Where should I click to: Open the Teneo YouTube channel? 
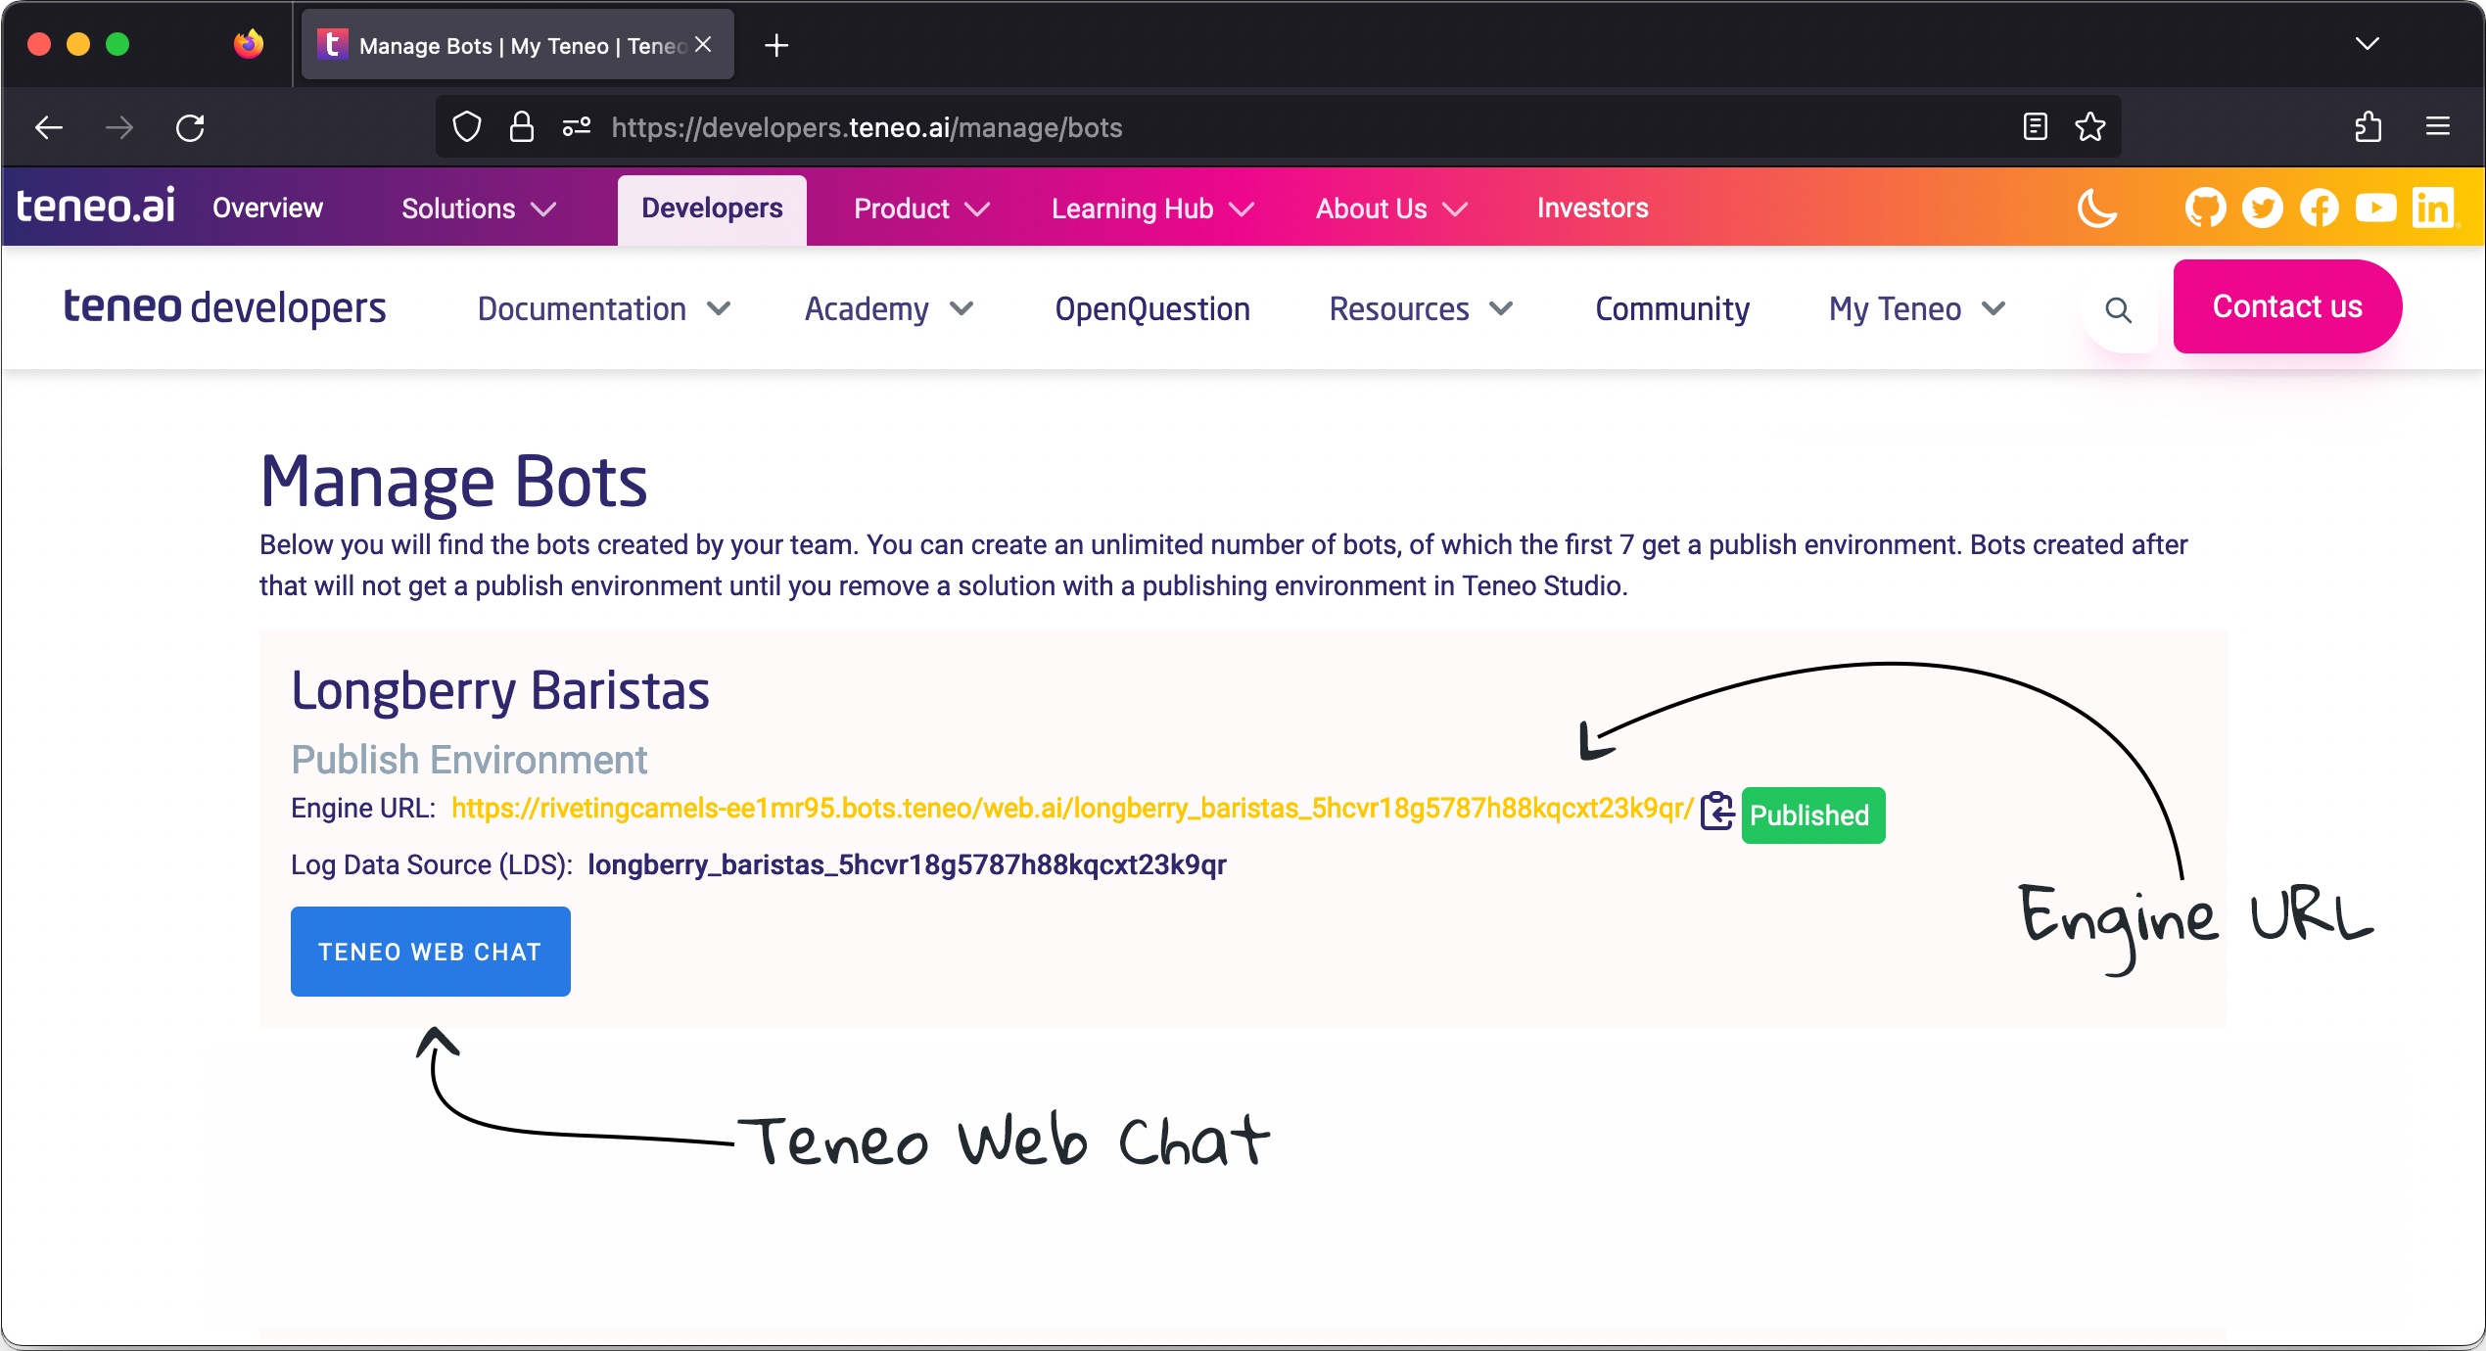pyautogui.click(x=2375, y=209)
